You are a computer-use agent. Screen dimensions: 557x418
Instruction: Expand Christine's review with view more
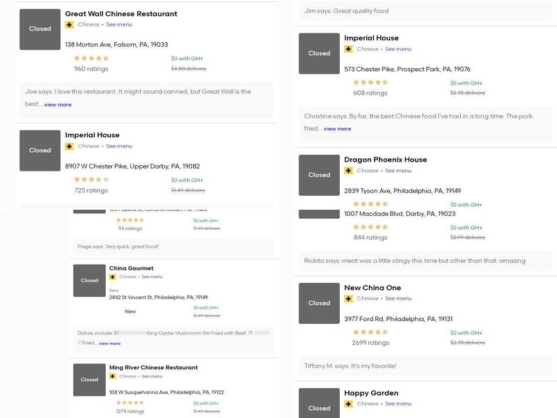point(337,129)
